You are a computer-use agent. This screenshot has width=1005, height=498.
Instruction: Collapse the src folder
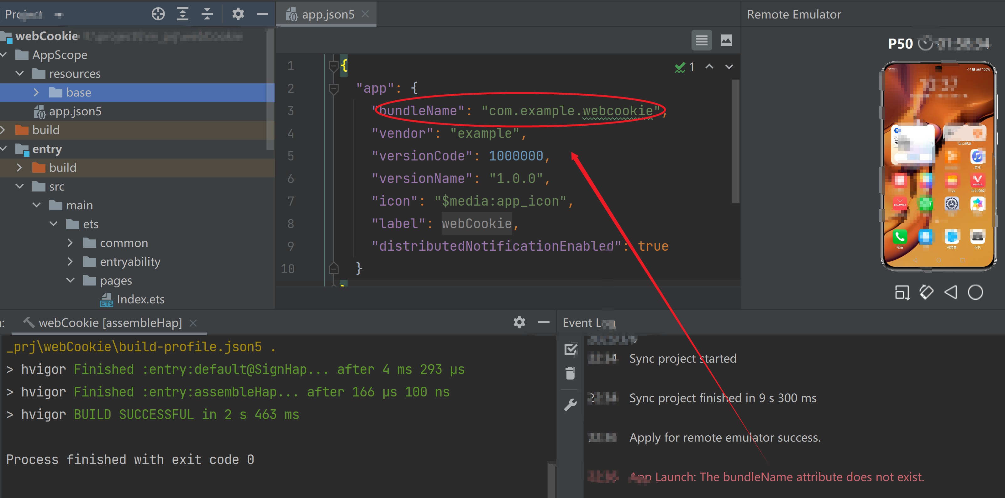(19, 186)
